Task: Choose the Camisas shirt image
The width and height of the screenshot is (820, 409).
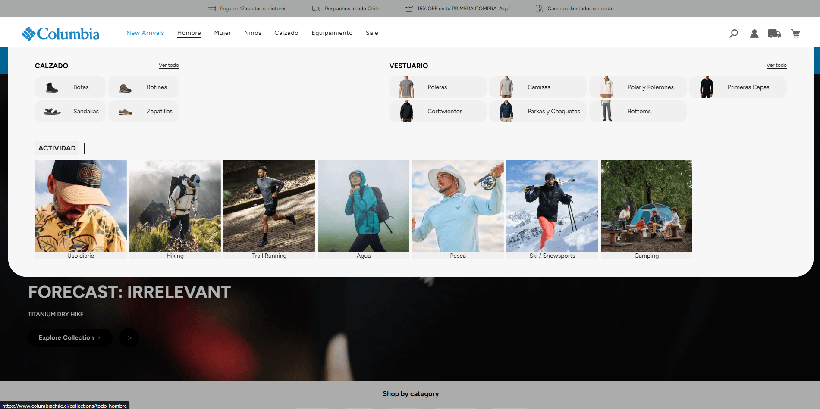Action: pyautogui.click(x=506, y=87)
